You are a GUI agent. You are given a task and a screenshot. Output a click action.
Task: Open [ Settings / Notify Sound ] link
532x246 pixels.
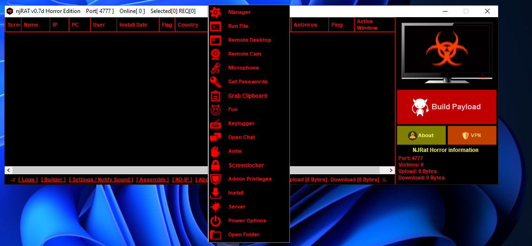click(x=101, y=179)
